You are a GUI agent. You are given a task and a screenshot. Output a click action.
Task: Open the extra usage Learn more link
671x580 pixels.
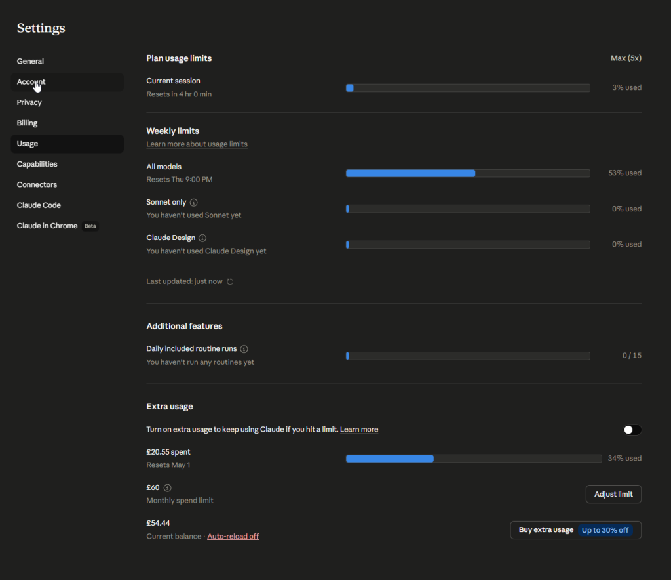pyautogui.click(x=359, y=429)
